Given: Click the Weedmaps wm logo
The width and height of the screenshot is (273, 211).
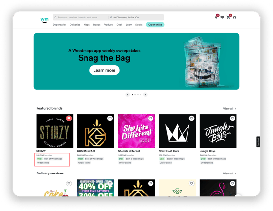Looking at the screenshot, I should (x=45, y=20).
